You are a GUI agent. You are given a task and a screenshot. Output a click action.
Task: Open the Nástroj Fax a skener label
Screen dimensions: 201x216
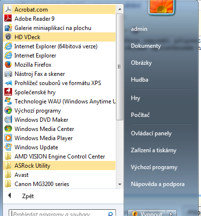click(40, 74)
